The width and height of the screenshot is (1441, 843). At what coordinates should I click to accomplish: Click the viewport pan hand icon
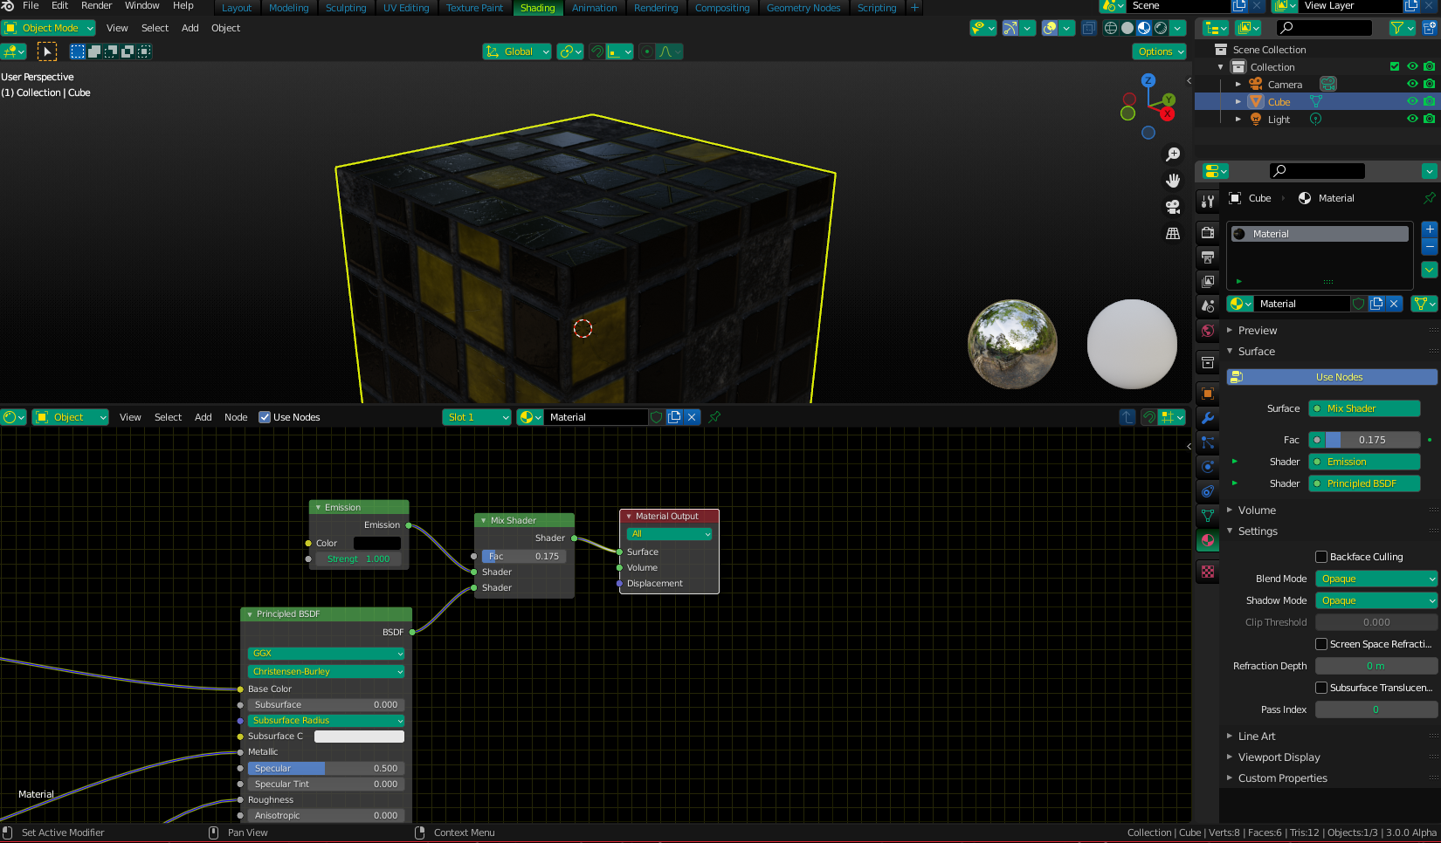[x=1173, y=181]
